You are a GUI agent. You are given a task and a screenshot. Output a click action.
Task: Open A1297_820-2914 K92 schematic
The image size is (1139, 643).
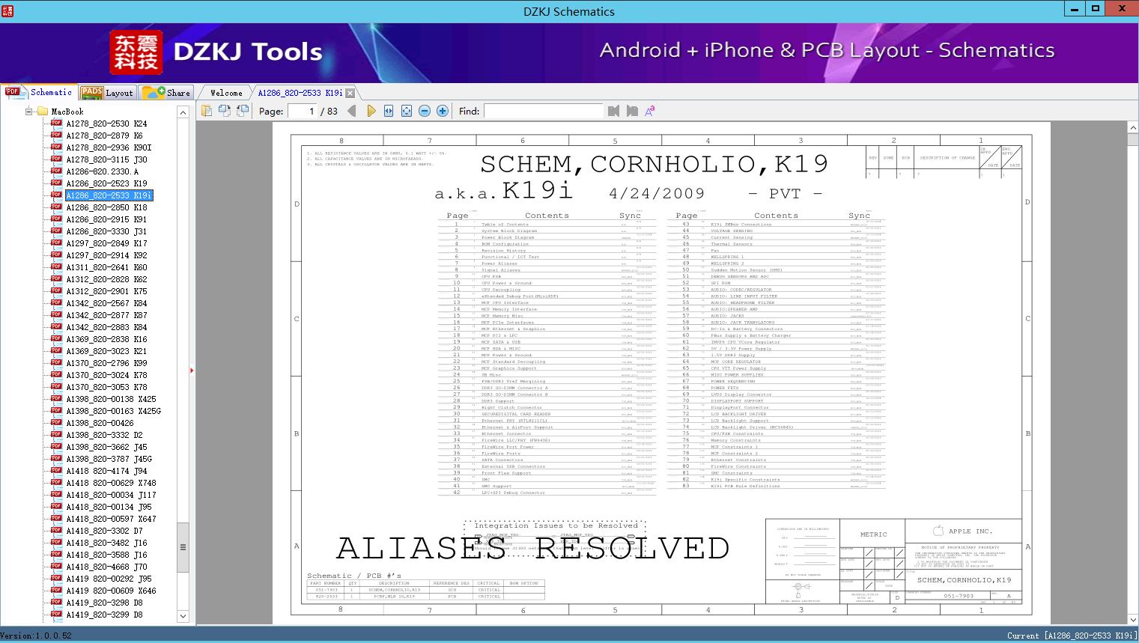pyautogui.click(x=106, y=255)
